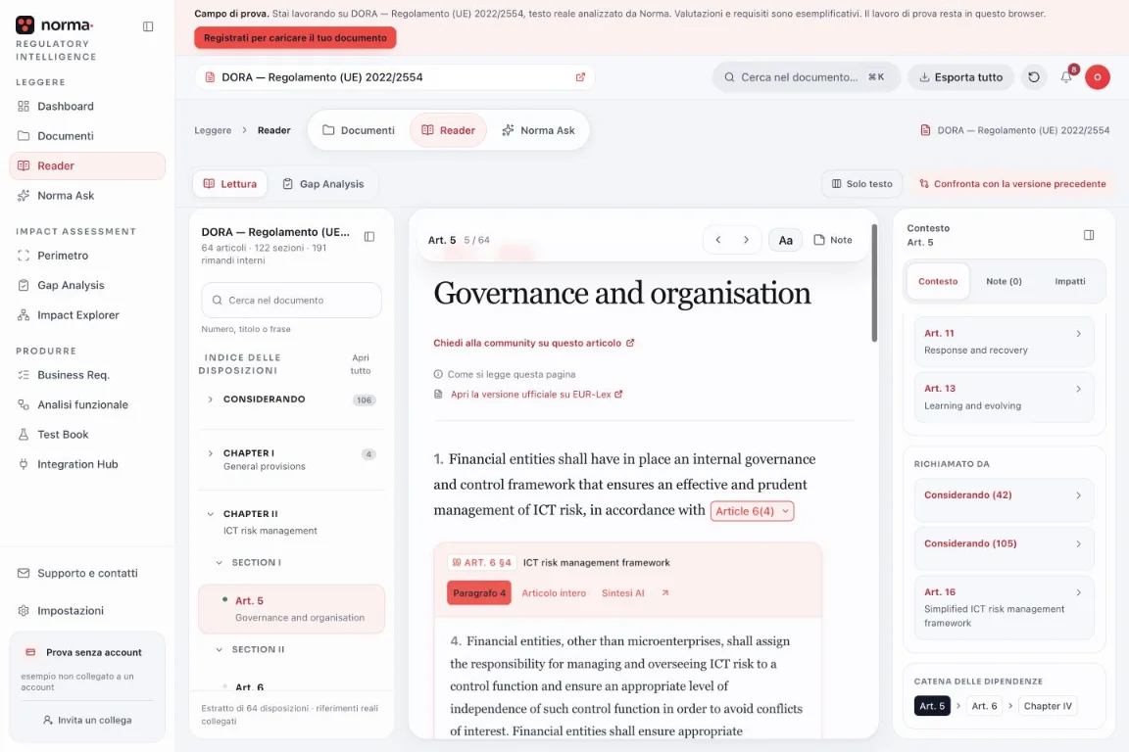Click the reader vertical scrollbar

874,283
